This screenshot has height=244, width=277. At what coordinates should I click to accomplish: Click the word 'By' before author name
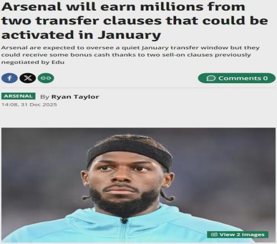click(x=45, y=97)
